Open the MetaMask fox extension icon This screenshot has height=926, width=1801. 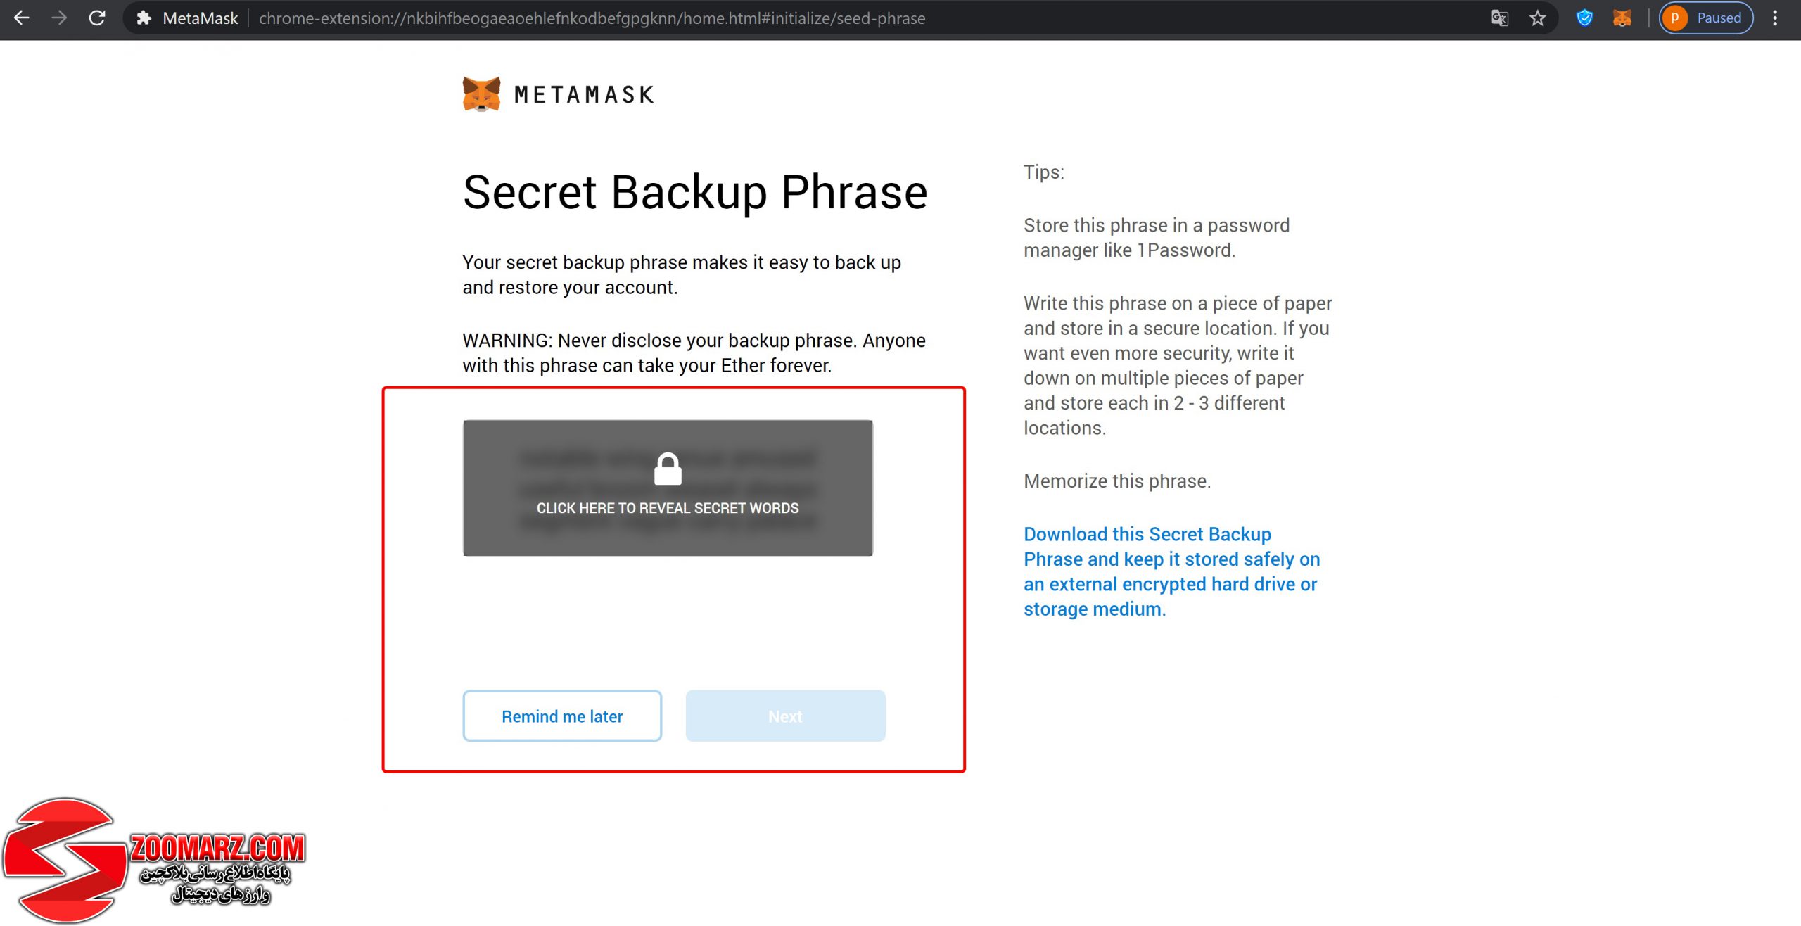tap(1622, 18)
